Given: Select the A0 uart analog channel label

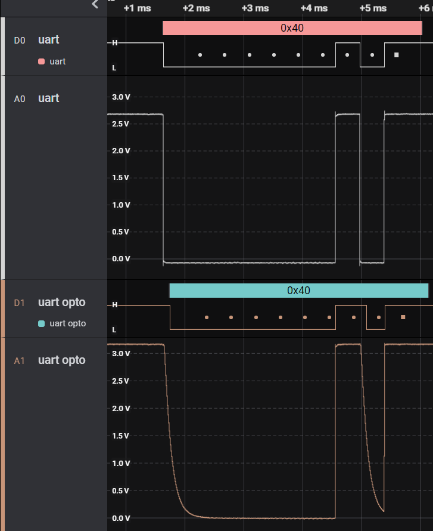Looking at the screenshot, I should click(49, 98).
